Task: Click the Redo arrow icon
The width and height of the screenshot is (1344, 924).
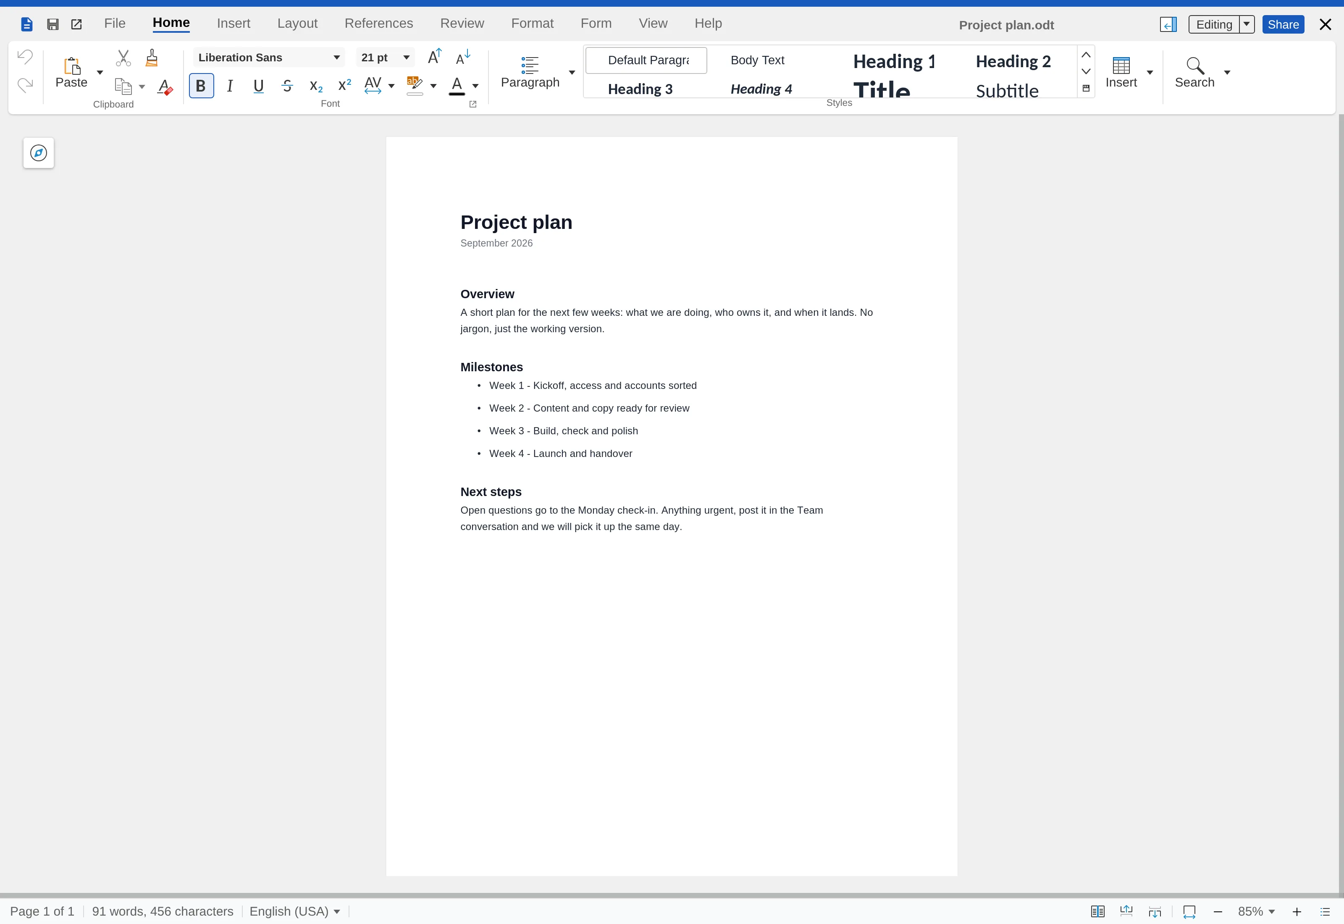Action: pyautogui.click(x=25, y=85)
